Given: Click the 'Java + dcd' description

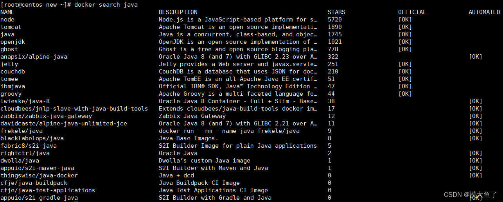Looking at the screenshot, I should (x=176, y=175).
